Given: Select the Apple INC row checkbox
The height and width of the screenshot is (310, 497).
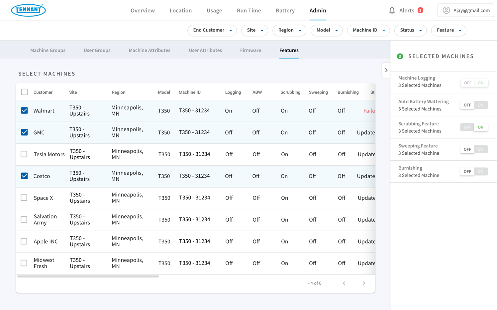Looking at the screenshot, I should click(x=24, y=241).
